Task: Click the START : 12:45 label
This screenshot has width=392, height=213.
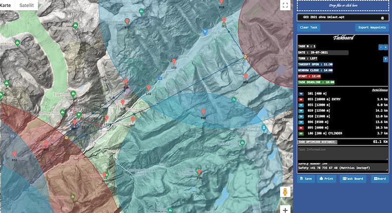Action: [309, 76]
